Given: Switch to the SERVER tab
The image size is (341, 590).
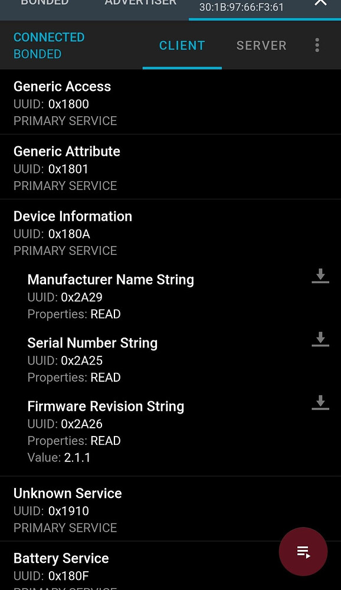Looking at the screenshot, I should point(261,45).
